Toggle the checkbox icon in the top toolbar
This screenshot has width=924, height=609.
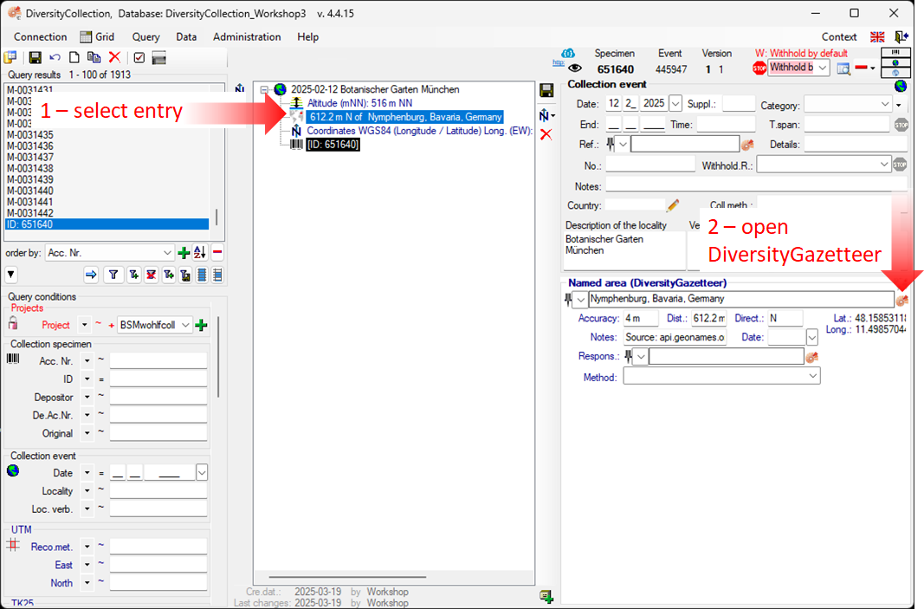(x=139, y=58)
